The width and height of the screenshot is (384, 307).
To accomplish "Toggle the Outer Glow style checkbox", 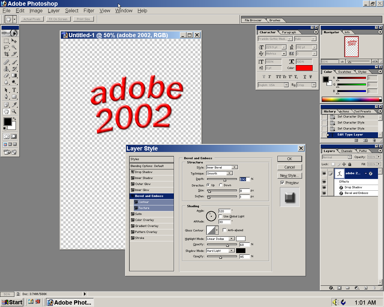I will 133,184.
